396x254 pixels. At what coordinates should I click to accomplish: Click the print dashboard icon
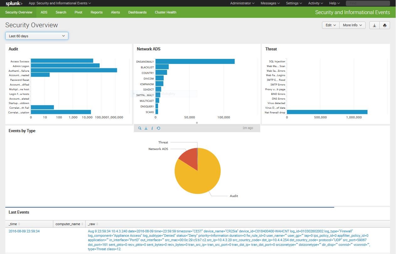385,25
